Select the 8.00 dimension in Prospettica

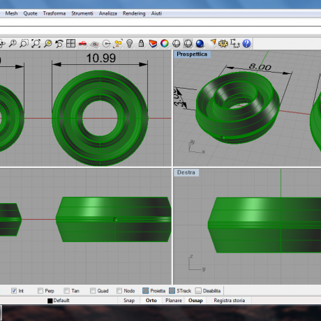point(260,67)
